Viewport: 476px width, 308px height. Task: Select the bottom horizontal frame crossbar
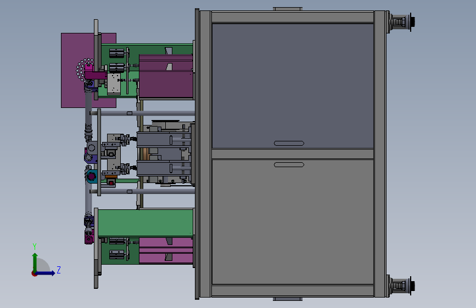pyautogui.click(x=292, y=290)
